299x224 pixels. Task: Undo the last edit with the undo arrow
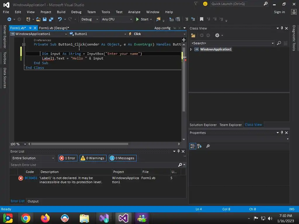pyautogui.click(x=60, y=19)
